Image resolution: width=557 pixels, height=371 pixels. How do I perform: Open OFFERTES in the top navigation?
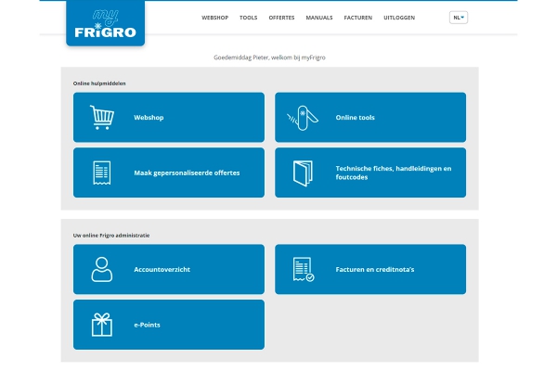click(x=281, y=18)
